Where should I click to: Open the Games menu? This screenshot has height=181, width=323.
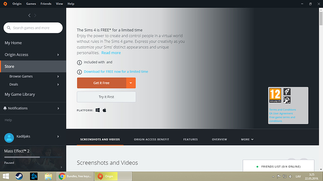click(31, 4)
